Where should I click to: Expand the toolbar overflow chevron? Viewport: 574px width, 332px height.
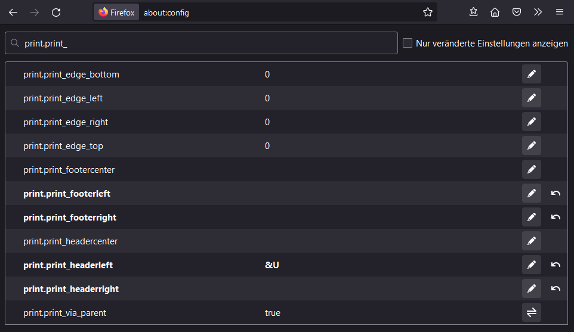(538, 12)
